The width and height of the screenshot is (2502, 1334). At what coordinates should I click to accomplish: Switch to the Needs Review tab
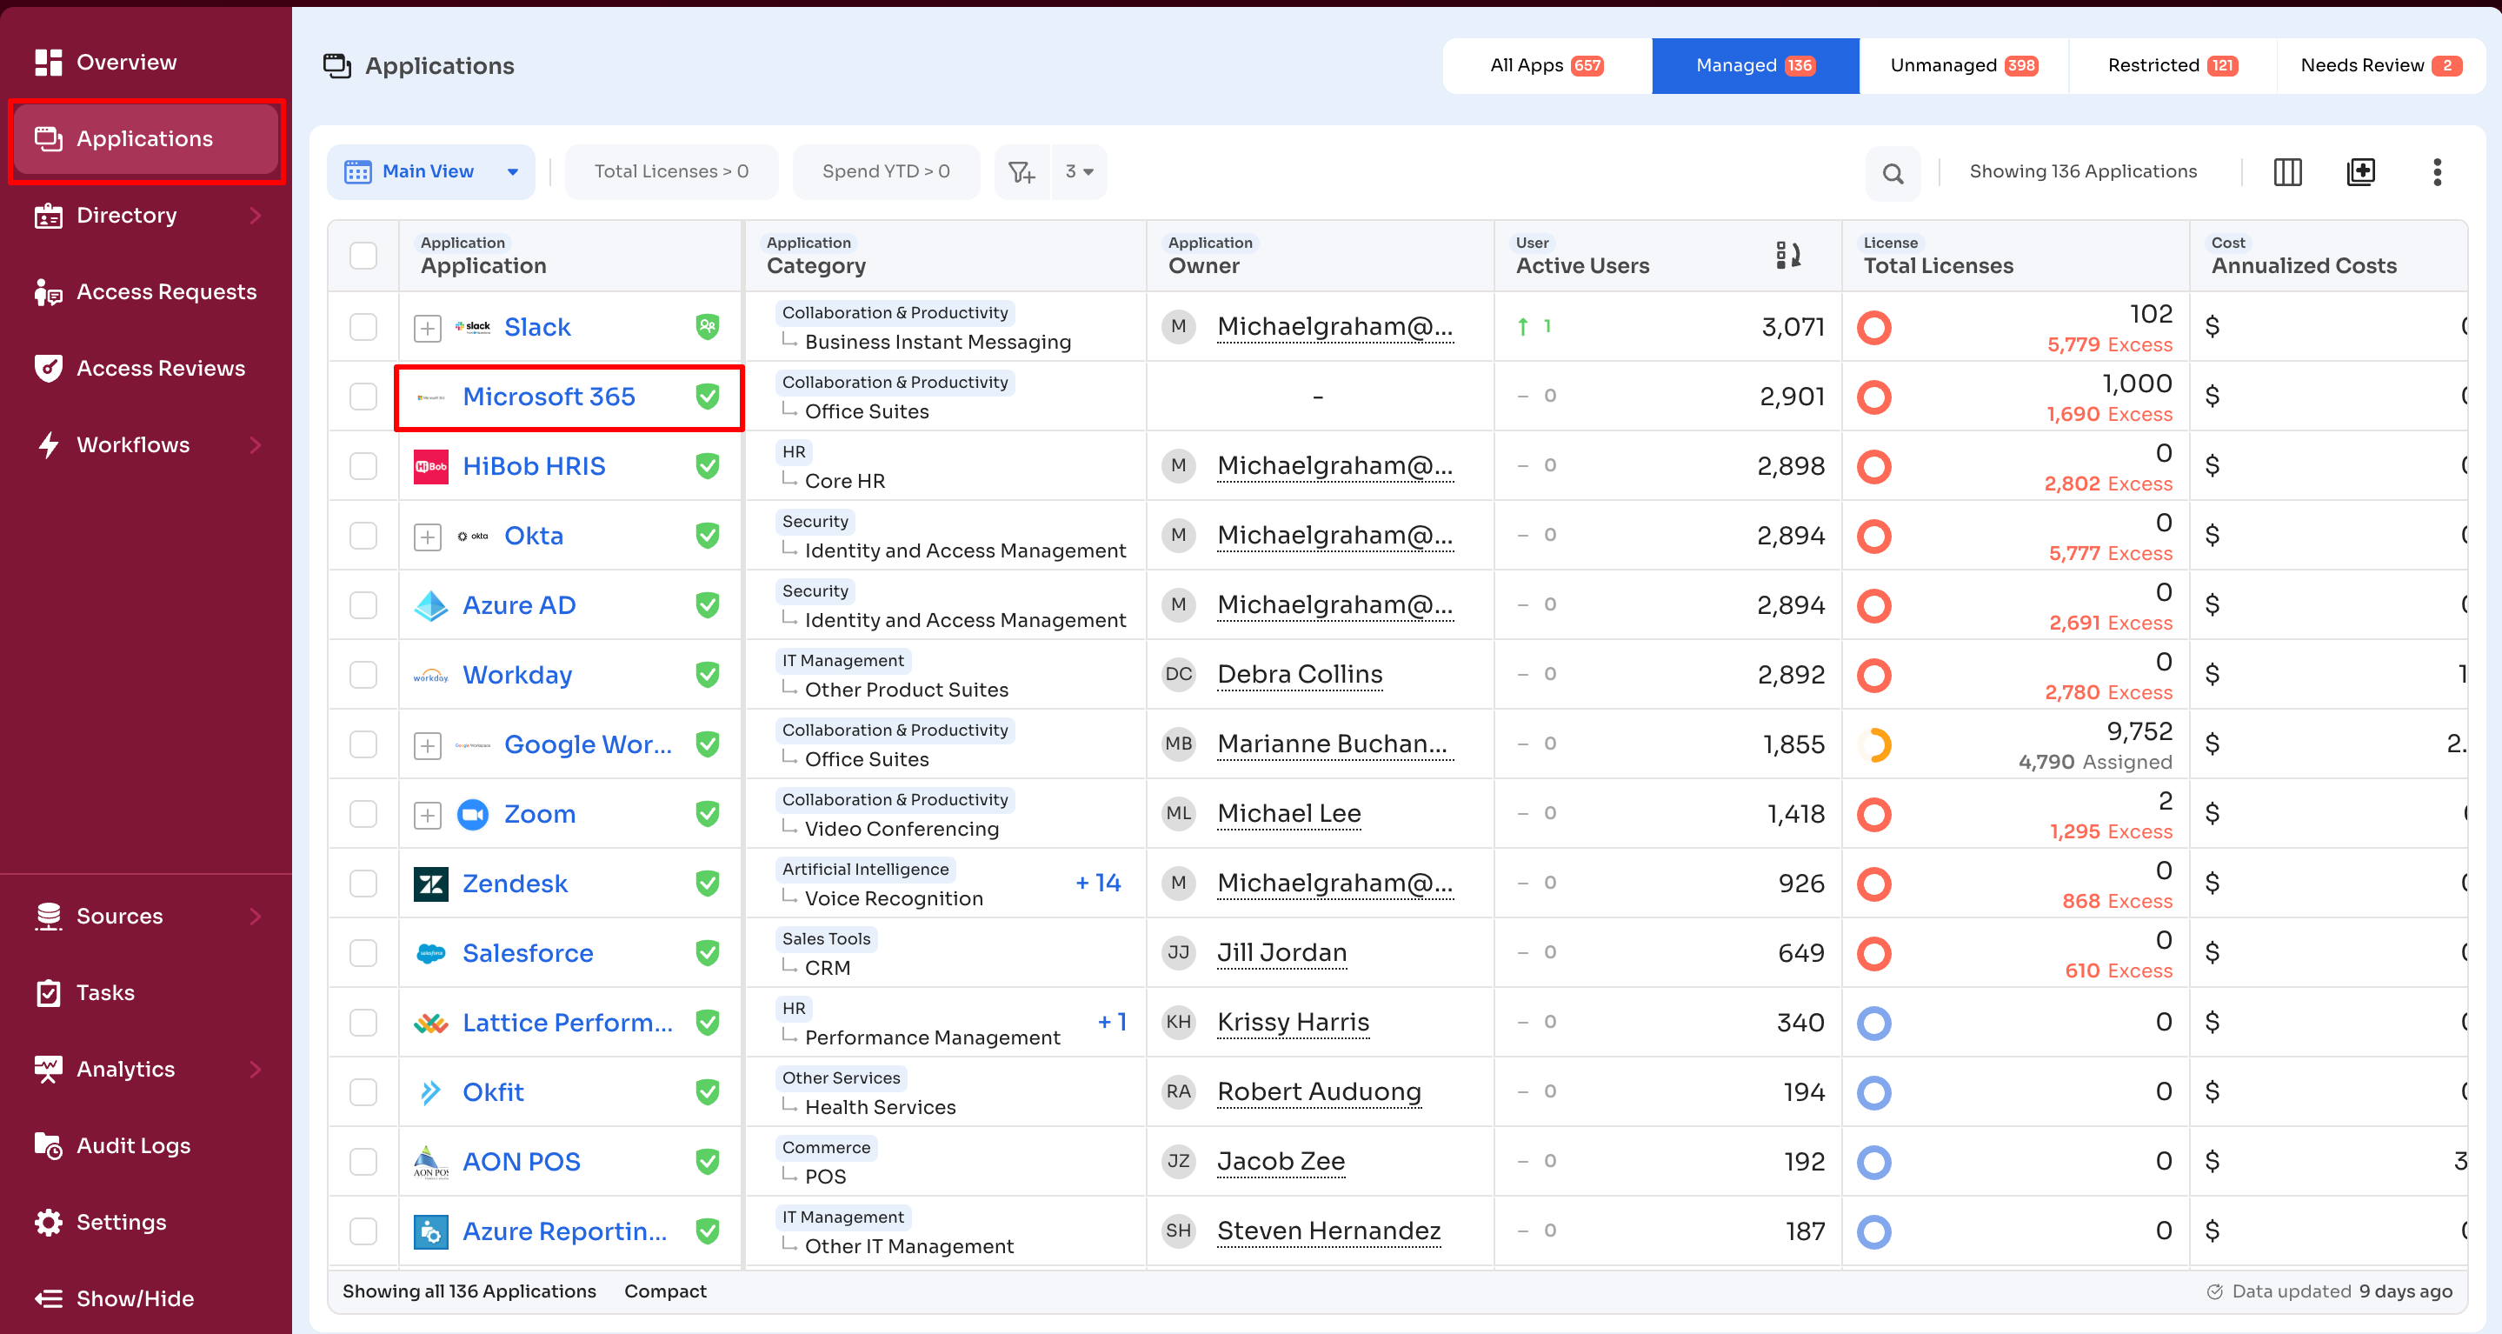[x=2379, y=65]
